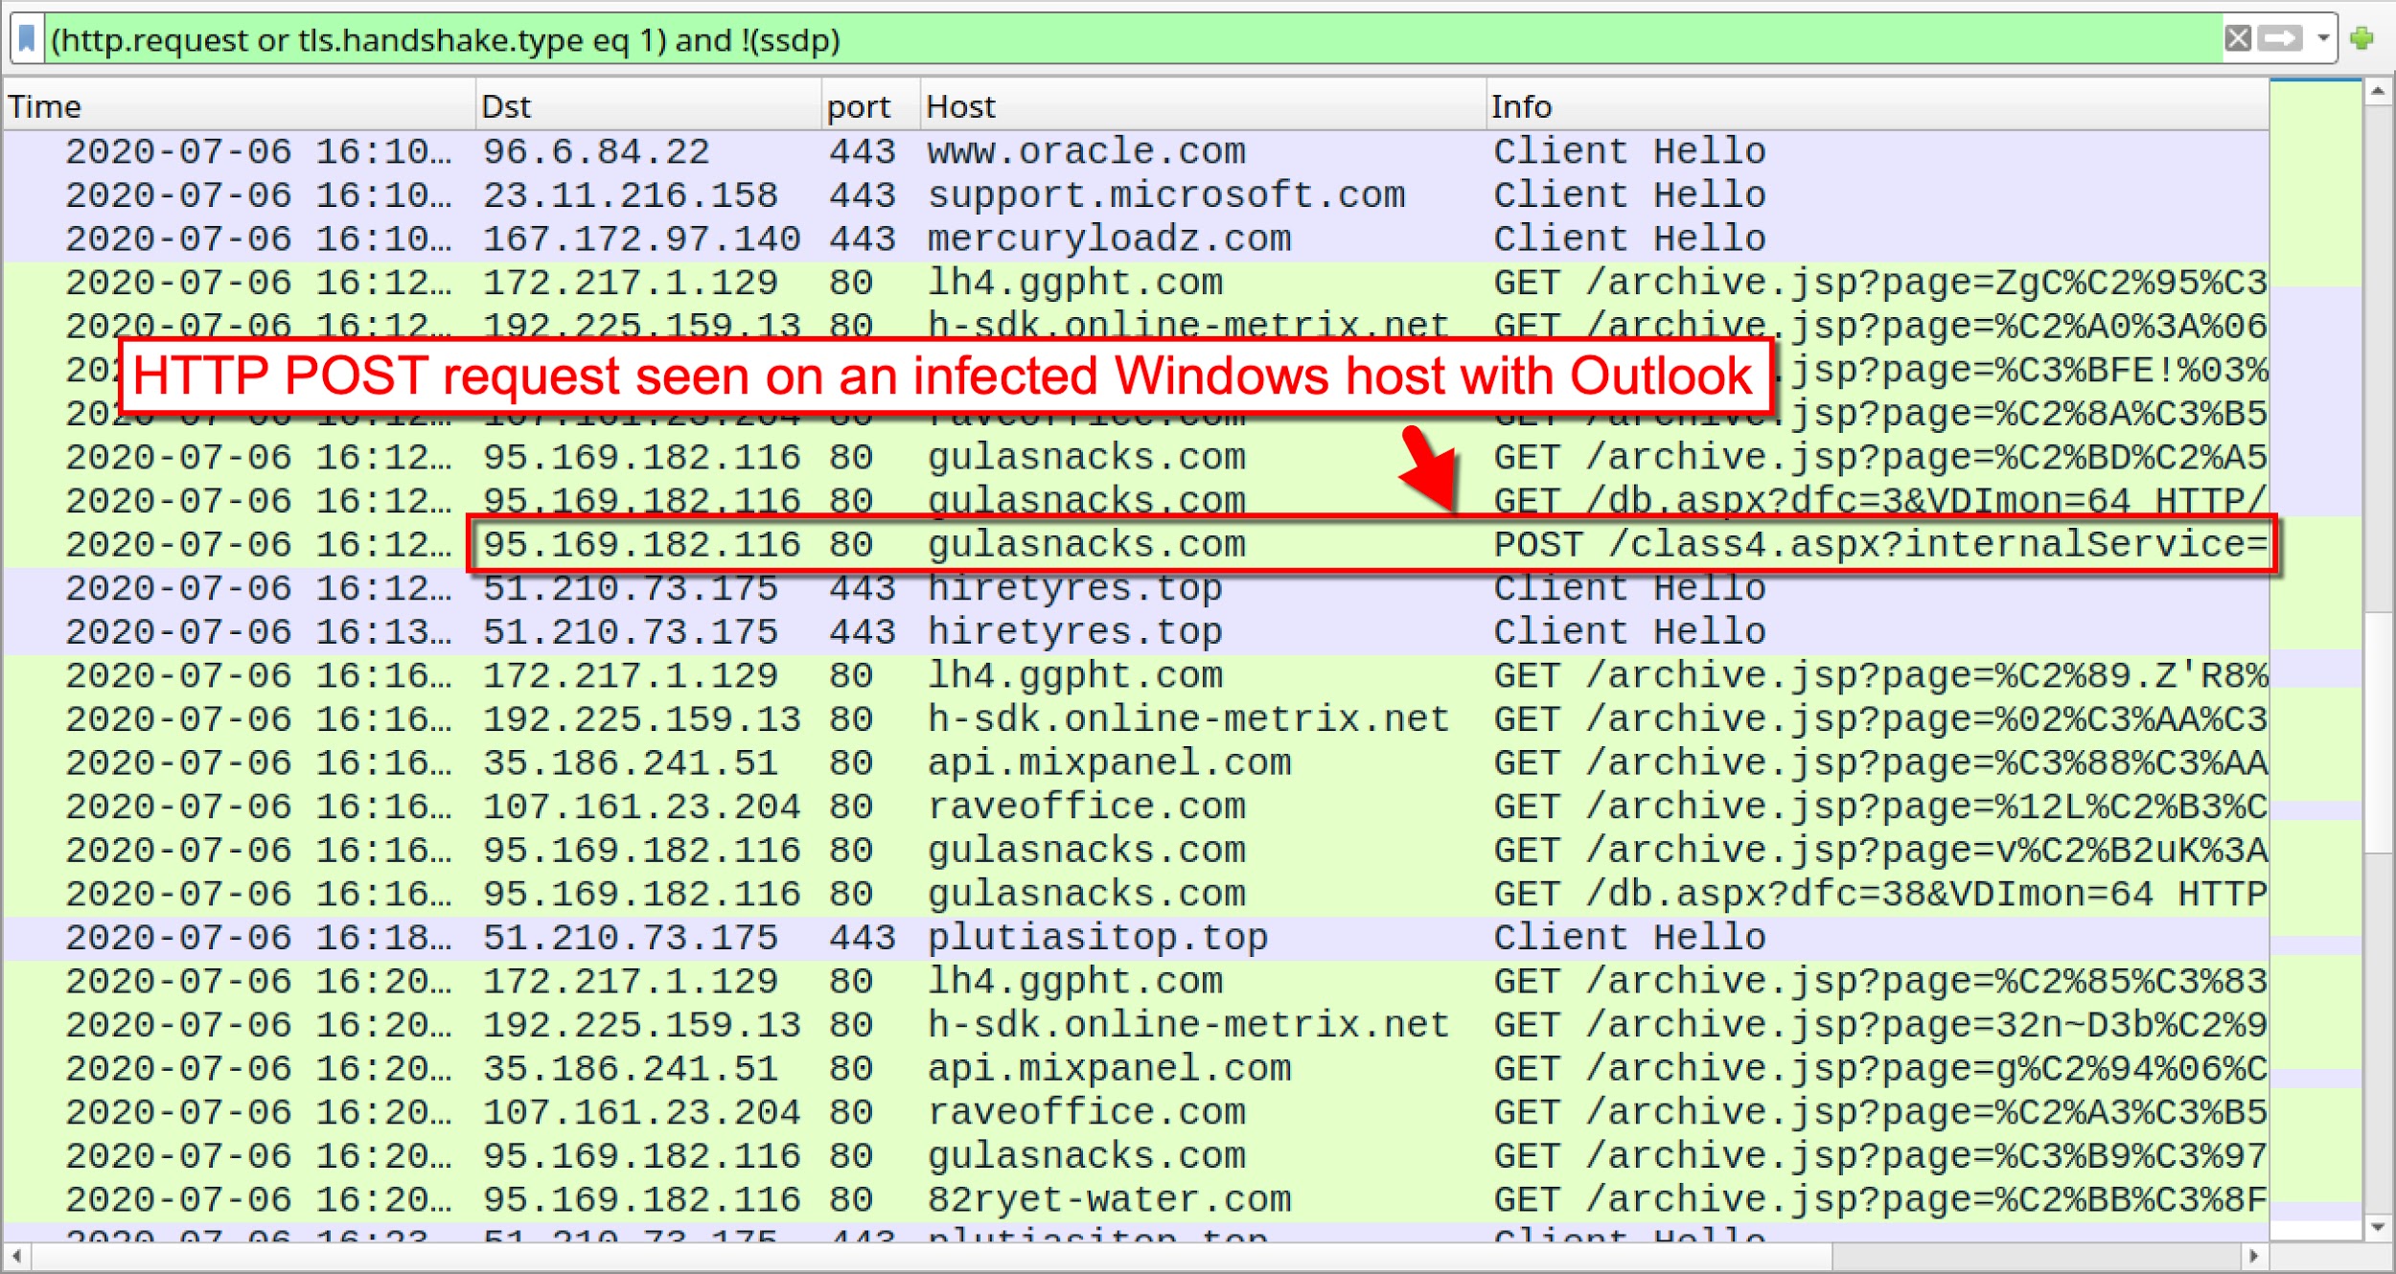Image resolution: width=2396 pixels, height=1274 pixels.
Task: Select the 16:20 raveoffice.com GET row
Action: tap(1136, 1113)
